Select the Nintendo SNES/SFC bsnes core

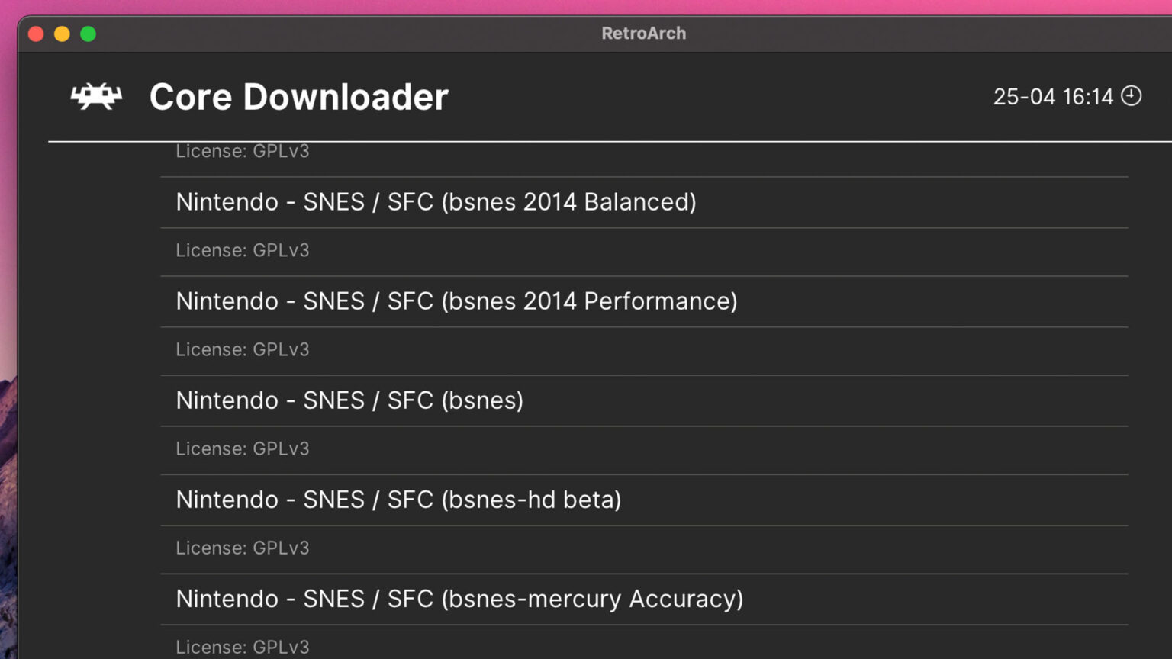click(349, 400)
